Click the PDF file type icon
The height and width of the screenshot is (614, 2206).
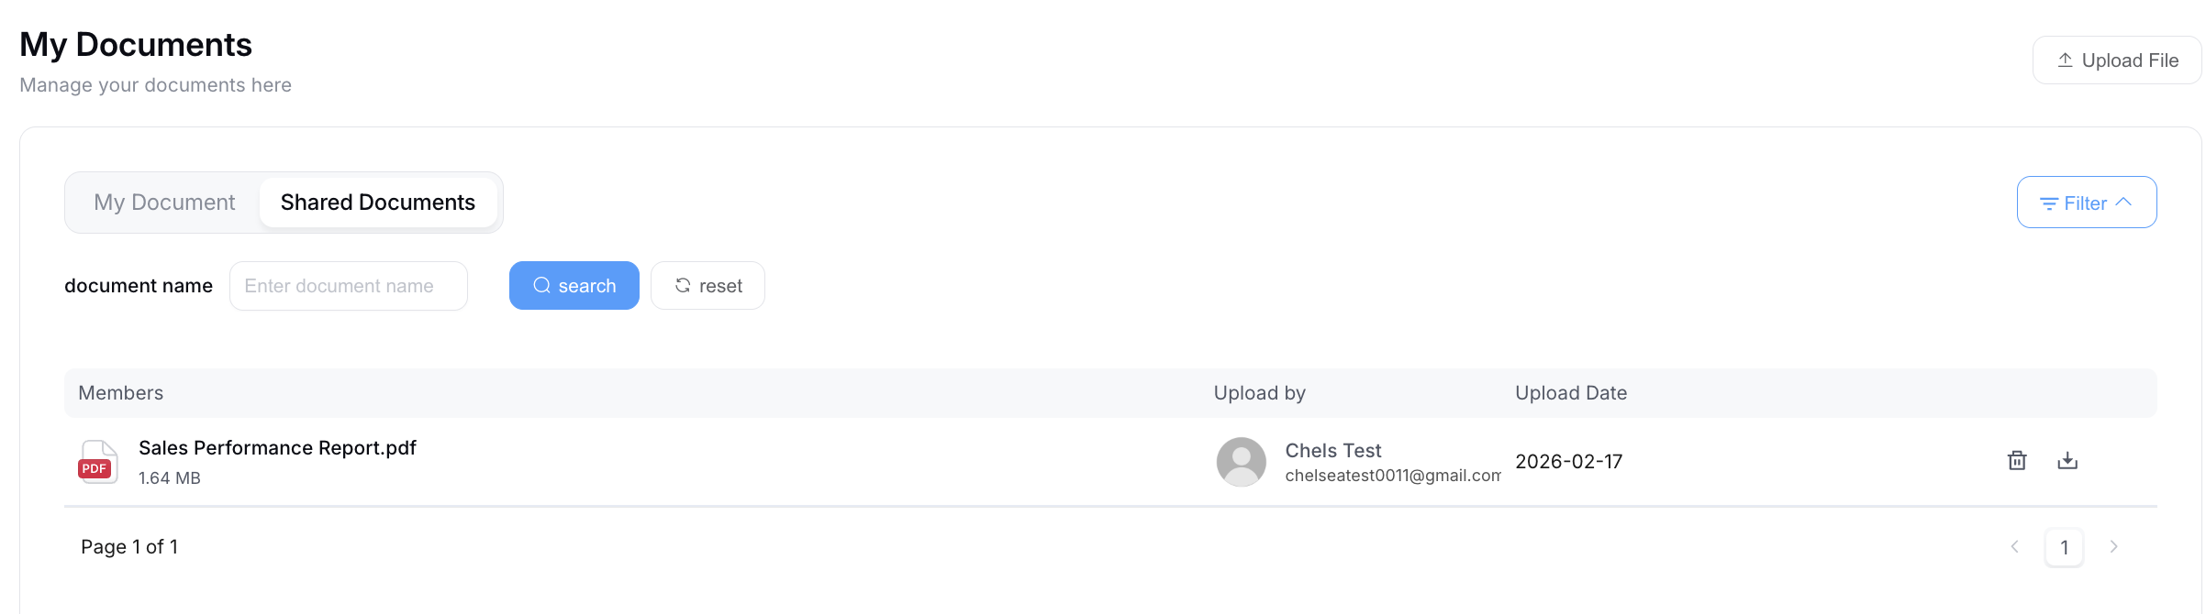[97, 461]
